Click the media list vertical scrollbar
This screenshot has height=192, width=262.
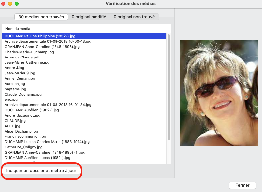click(x=169, y=86)
